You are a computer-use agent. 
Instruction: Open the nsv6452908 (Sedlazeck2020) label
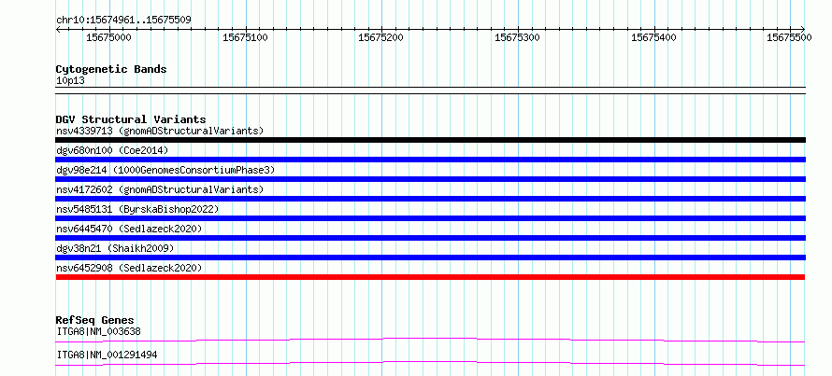tap(129, 268)
